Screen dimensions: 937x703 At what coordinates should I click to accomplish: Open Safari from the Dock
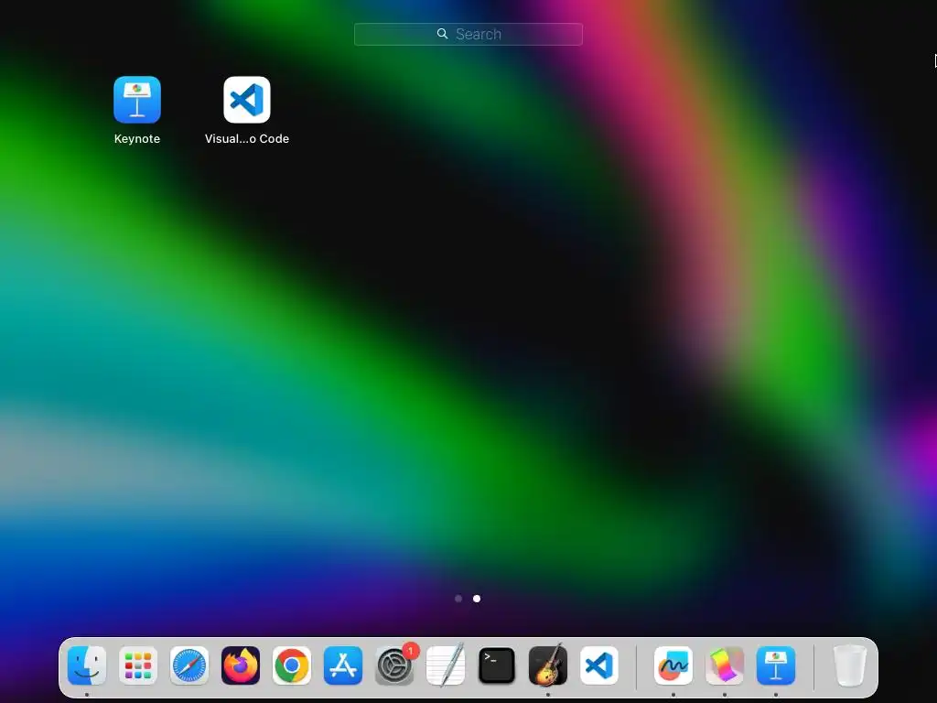point(189,665)
